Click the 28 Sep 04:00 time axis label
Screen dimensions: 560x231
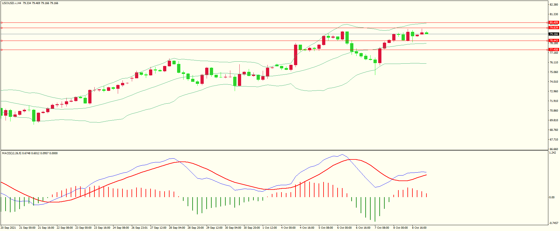(177, 228)
